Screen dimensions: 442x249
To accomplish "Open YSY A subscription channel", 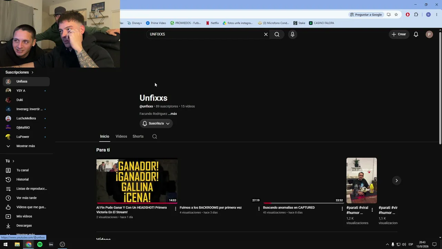I will pos(26,91).
